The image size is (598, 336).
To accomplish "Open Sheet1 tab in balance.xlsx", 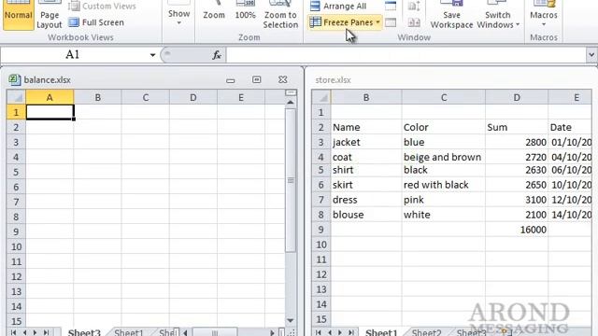I will (129, 332).
